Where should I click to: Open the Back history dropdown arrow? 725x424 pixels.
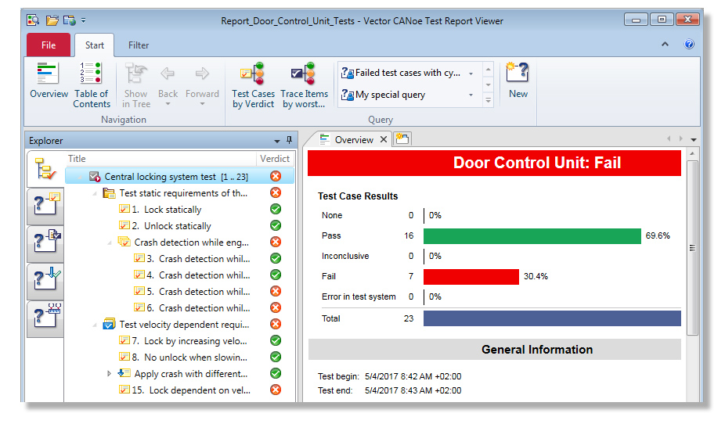click(x=168, y=104)
